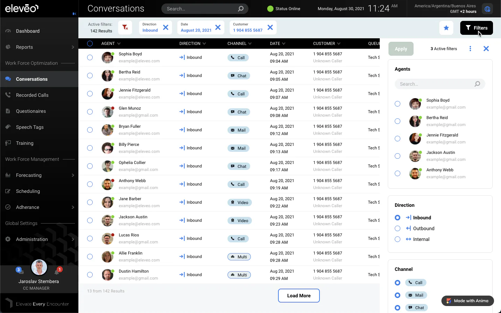The height and width of the screenshot is (313, 501).
Task: Open the globe timezone icon
Action: tap(487, 9)
